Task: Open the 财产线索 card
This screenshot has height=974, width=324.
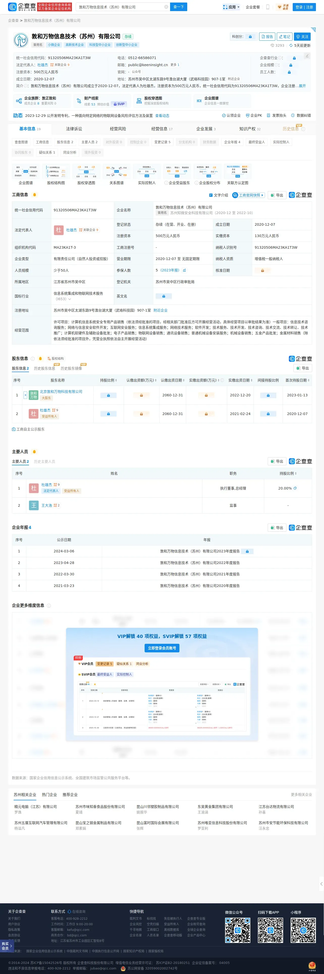Action: point(102,101)
